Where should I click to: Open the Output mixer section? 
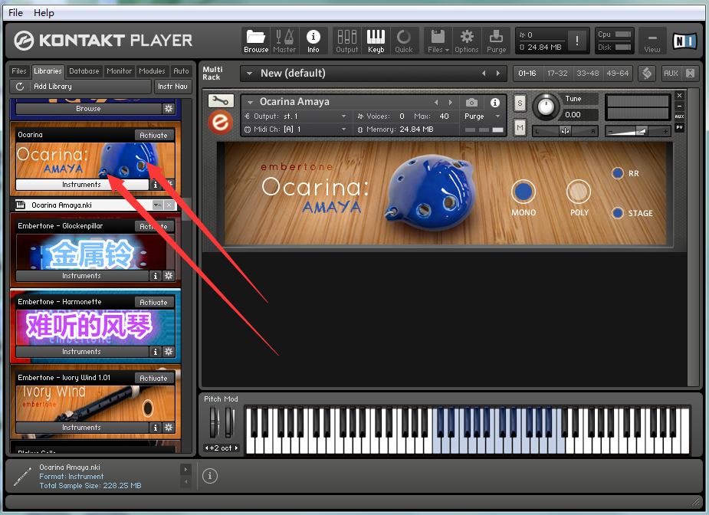pyautogui.click(x=346, y=41)
